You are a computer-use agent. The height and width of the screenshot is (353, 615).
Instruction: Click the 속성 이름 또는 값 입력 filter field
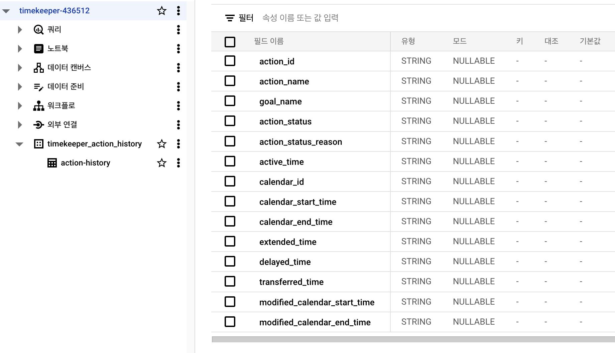click(300, 18)
